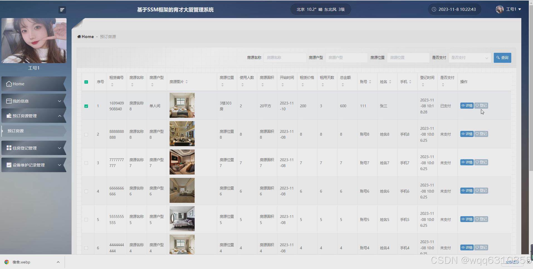Sort by 房源名称 column arrows
The width and height of the screenshot is (533, 269).
tap(132, 85)
